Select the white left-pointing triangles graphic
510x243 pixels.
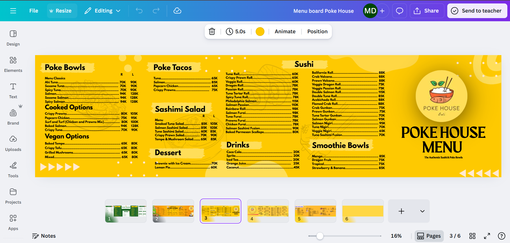479,173
